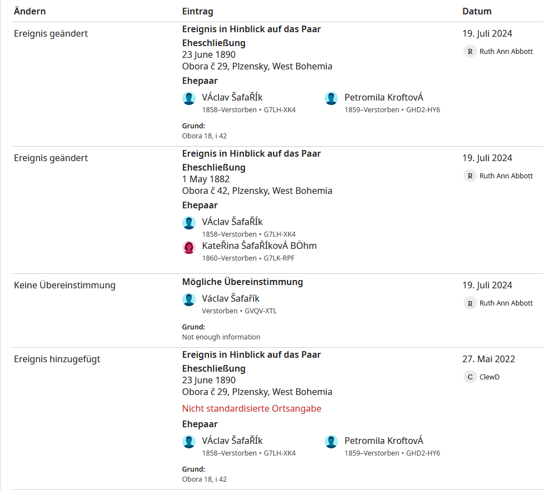Click the 'R' avatar in the 'Keine Übereinstimmung' row

tap(470, 303)
